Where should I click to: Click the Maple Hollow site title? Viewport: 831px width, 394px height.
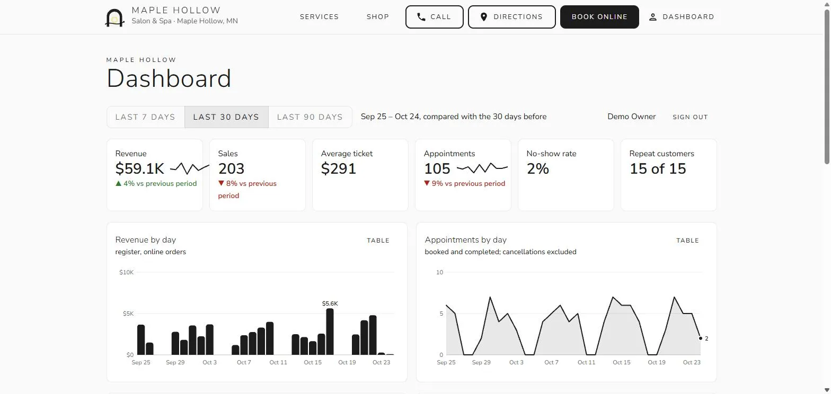(x=176, y=10)
